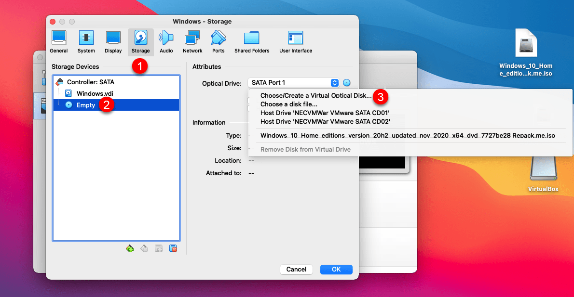Screen dimensions: 574x297
Task: Open the Ports settings tab
Action: coord(218,42)
